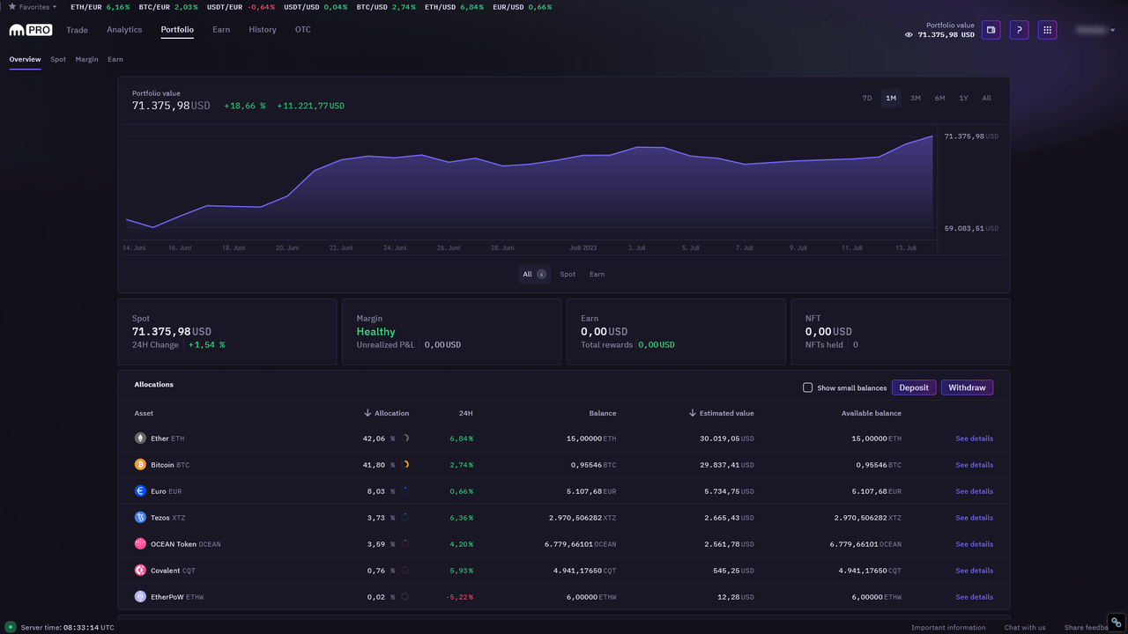See details for Covalent

pos(974,570)
